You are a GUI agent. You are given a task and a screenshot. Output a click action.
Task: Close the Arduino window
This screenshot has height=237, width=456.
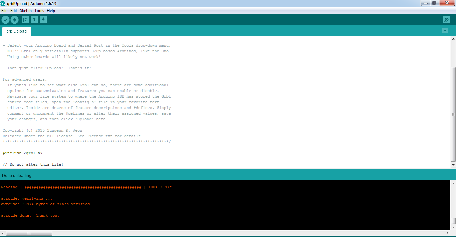coord(447,3)
